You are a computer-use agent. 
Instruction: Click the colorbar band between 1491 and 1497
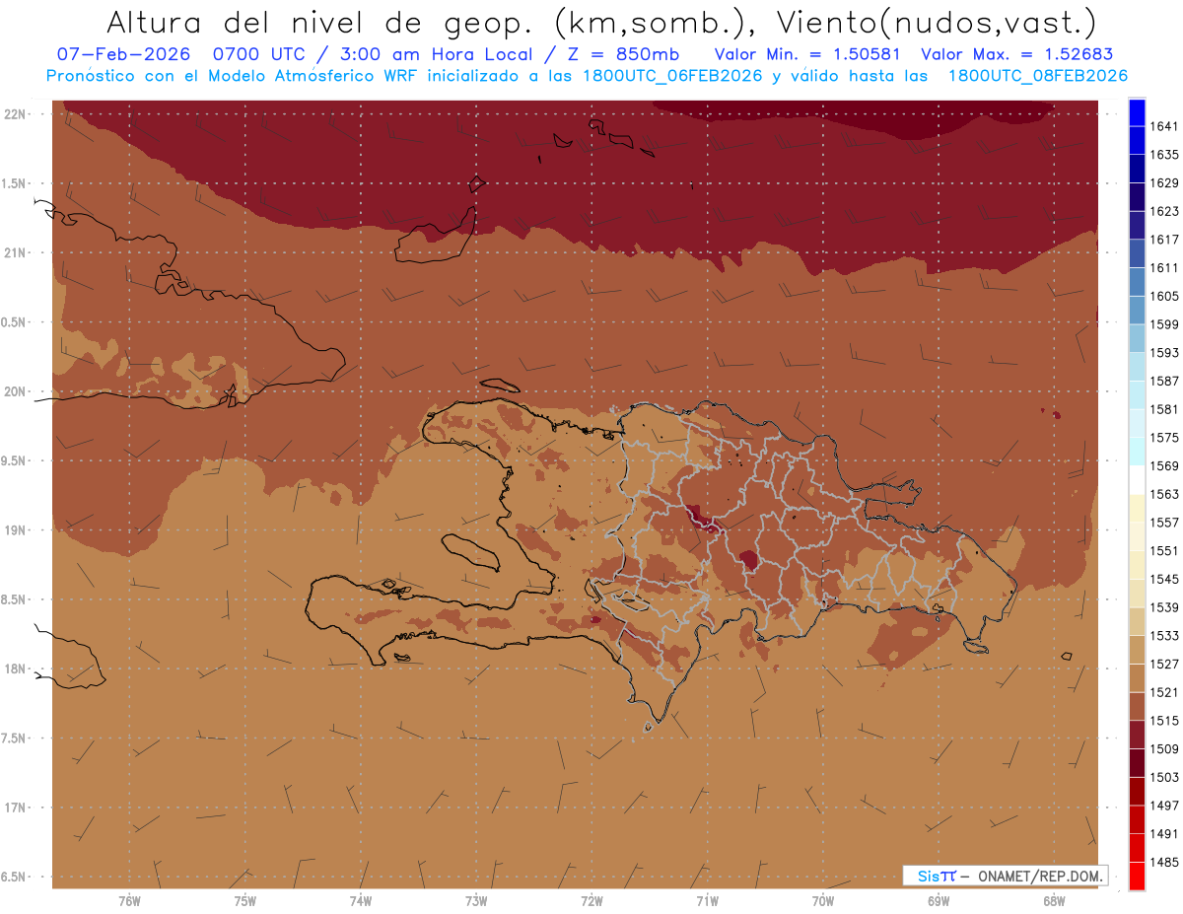pos(1137,820)
